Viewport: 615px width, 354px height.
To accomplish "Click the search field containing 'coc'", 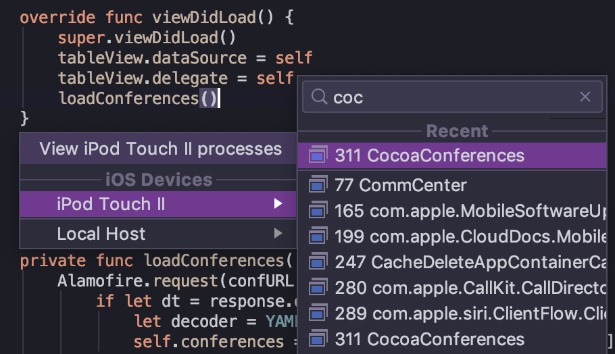I will click(453, 98).
